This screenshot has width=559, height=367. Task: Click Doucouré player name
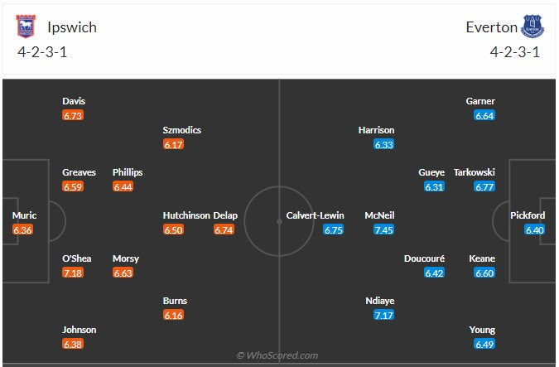[424, 258]
